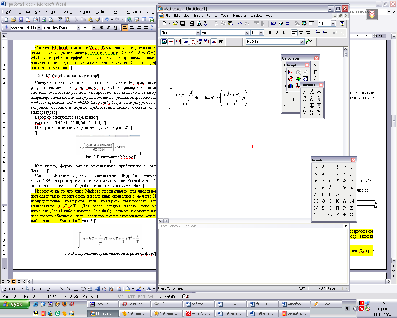Click the пуск Start button
397x318 pixels.
coord(15,304)
